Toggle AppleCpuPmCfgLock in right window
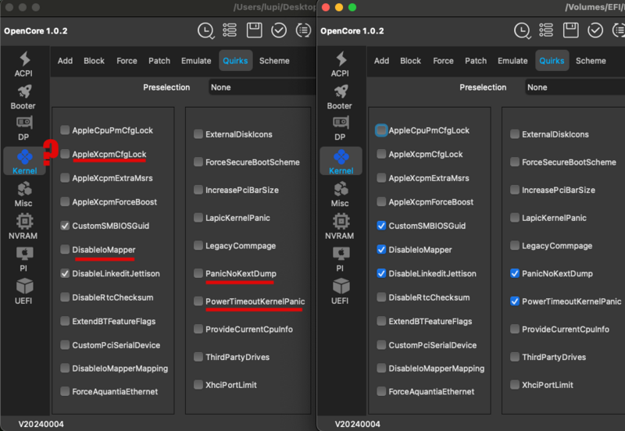 click(x=381, y=130)
